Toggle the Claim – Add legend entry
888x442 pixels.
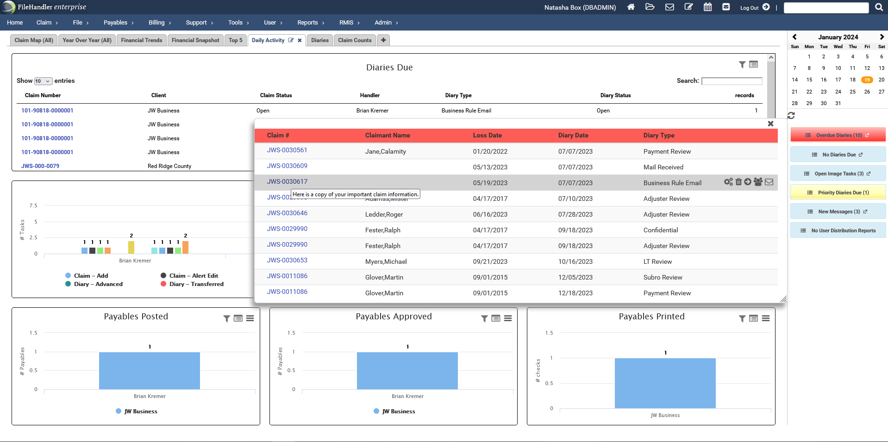pyautogui.click(x=91, y=275)
